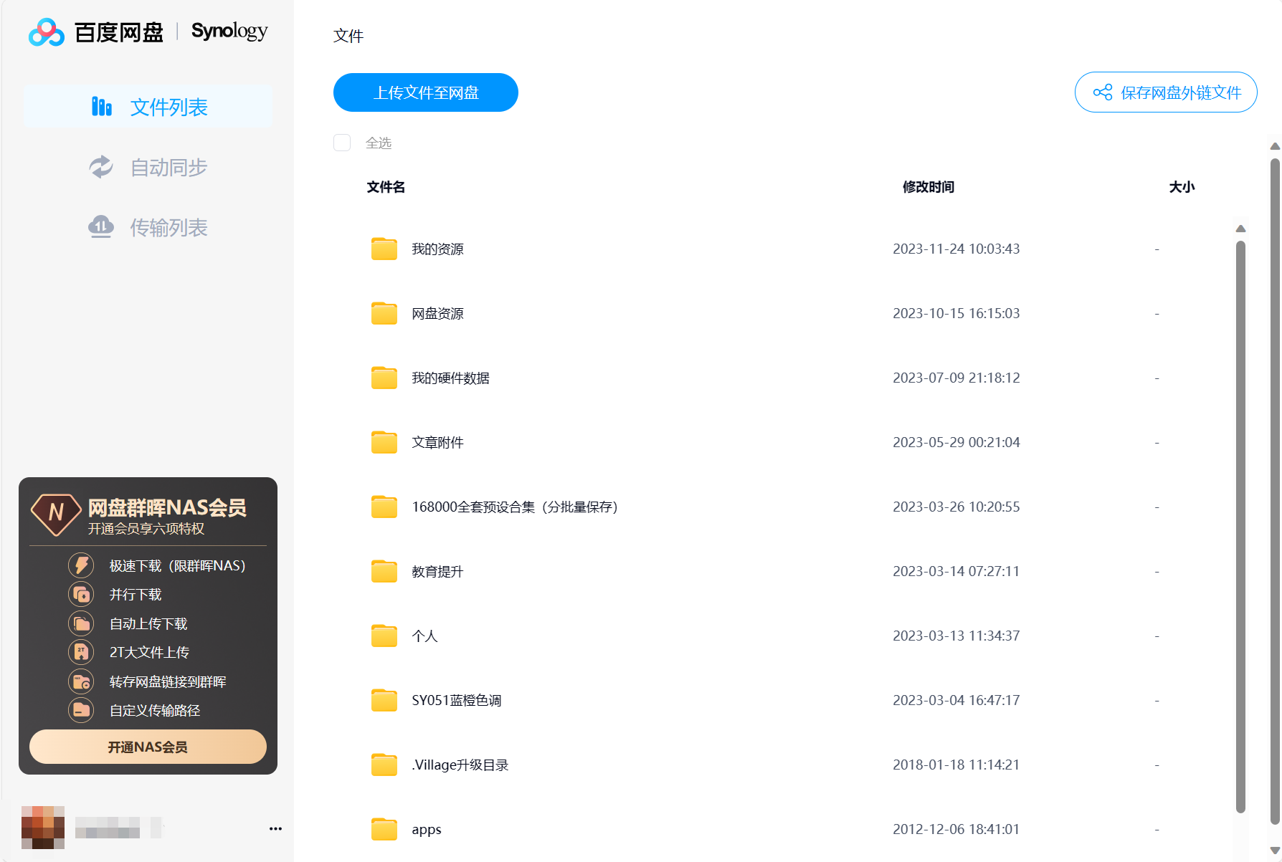
Task: Click the date 2018-01-18 11:14:21
Action: (x=956, y=765)
